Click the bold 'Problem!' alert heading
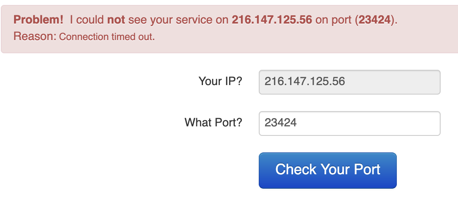The height and width of the screenshot is (204, 458). tap(38, 20)
